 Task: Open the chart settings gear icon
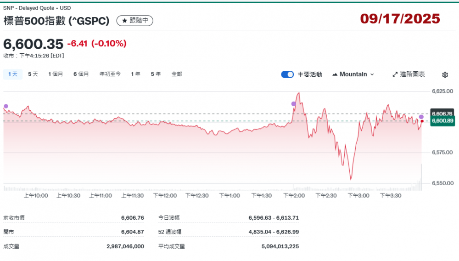pyautogui.click(x=445, y=74)
